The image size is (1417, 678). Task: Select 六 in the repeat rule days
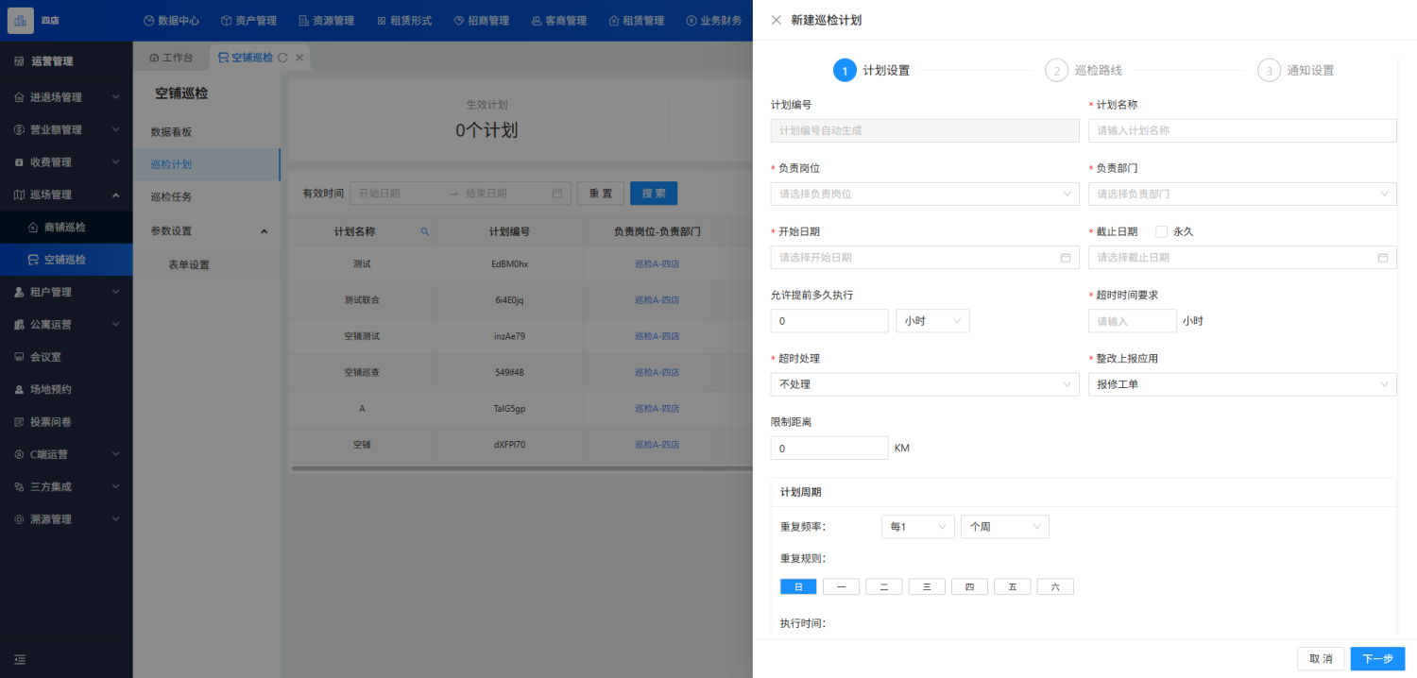click(x=1055, y=586)
